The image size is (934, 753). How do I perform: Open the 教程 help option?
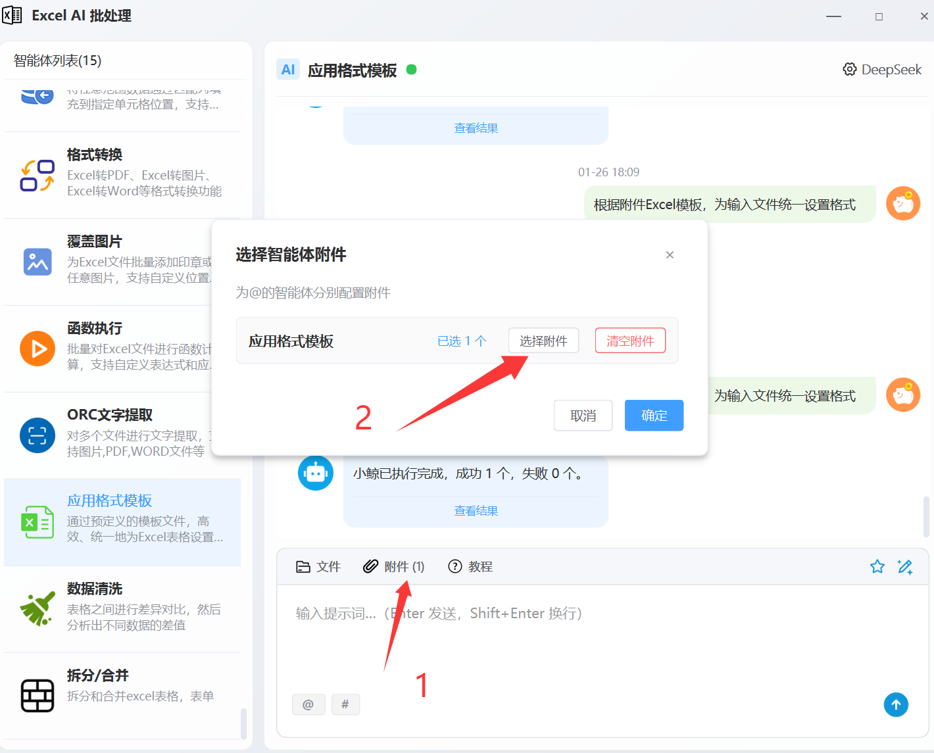470,567
